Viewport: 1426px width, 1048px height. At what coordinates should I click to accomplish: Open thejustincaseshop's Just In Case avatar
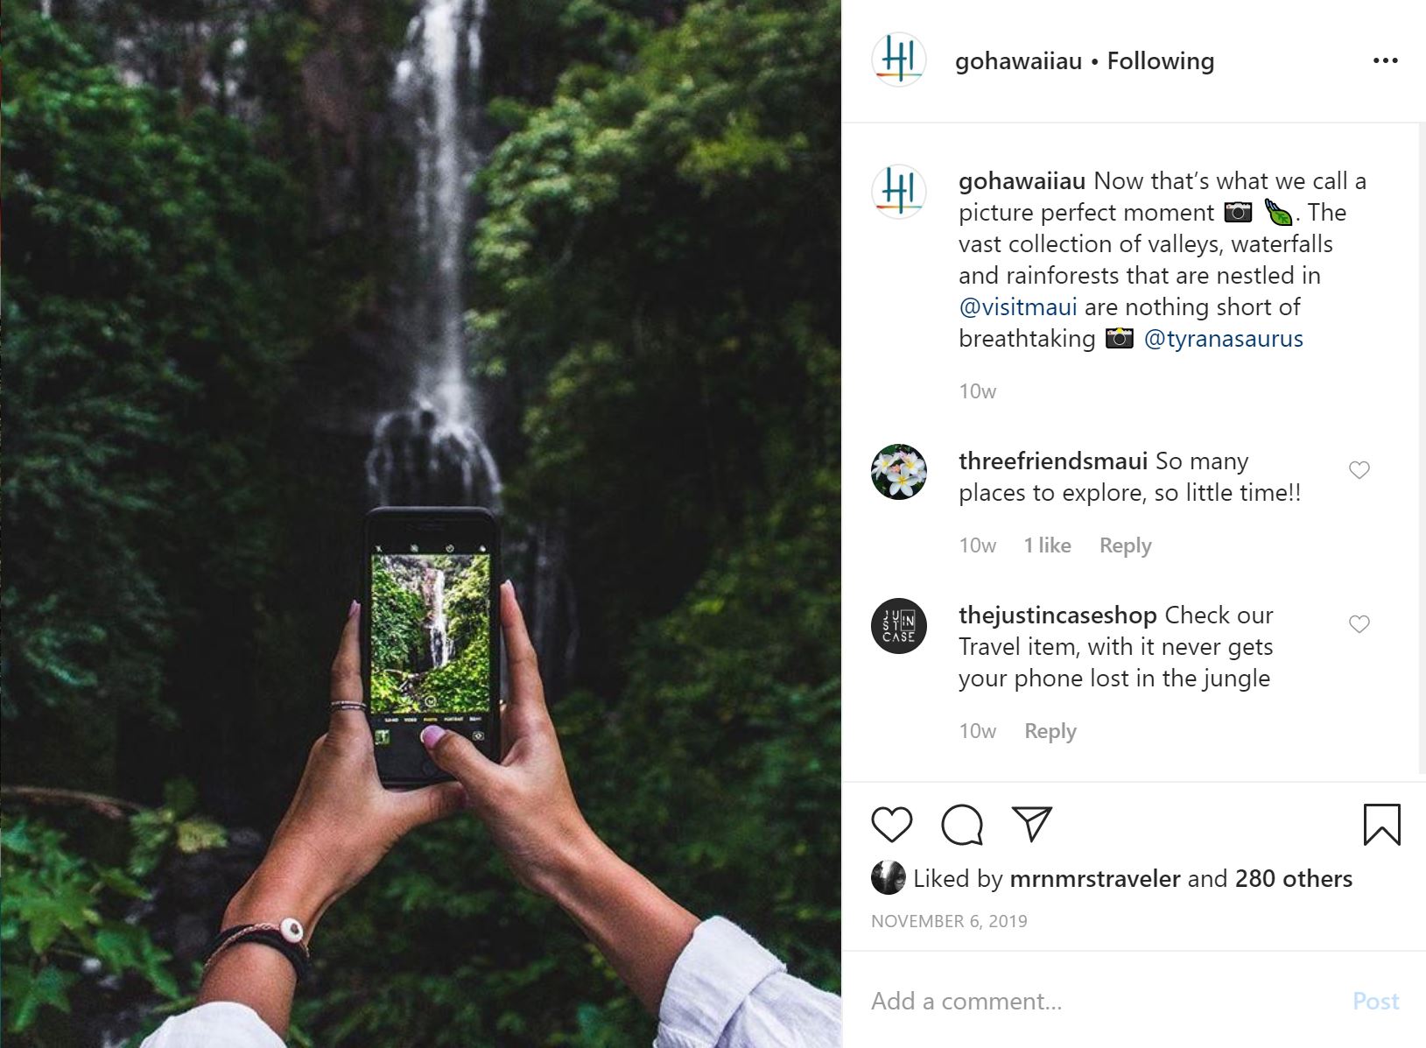coord(899,626)
